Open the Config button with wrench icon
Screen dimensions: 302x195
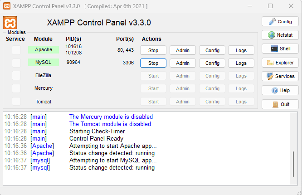point(280,21)
